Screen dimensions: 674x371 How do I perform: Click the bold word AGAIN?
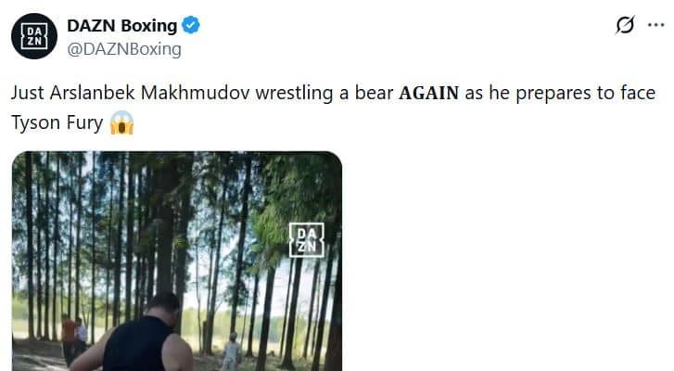tap(428, 95)
